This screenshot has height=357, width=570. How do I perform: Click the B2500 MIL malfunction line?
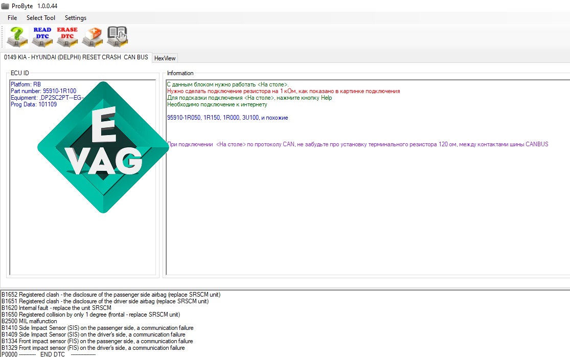point(29,321)
